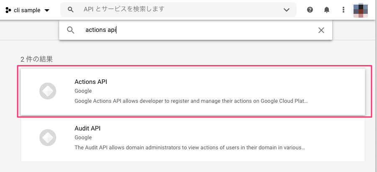
Task: Open the Actions API result title
Action: (x=91, y=82)
